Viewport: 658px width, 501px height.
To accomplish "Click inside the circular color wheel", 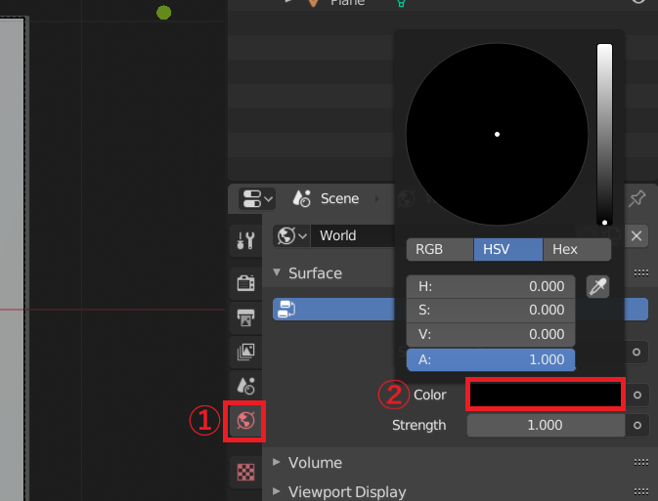I will 497,134.
